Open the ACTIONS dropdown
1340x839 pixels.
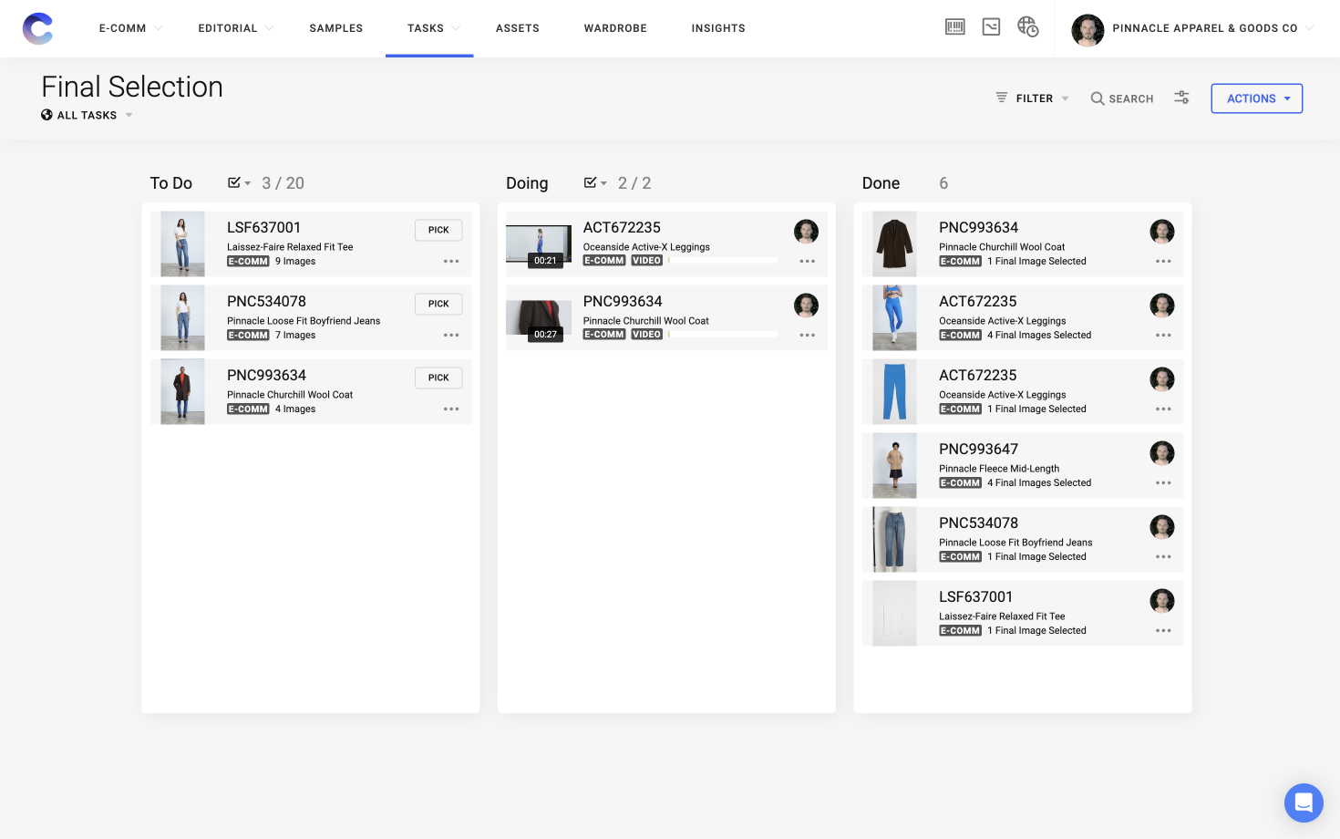[x=1256, y=98]
